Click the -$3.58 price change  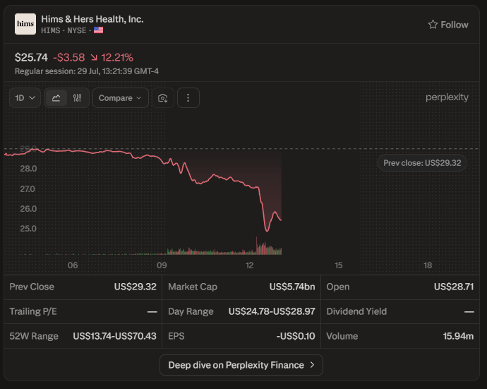tap(69, 57)
